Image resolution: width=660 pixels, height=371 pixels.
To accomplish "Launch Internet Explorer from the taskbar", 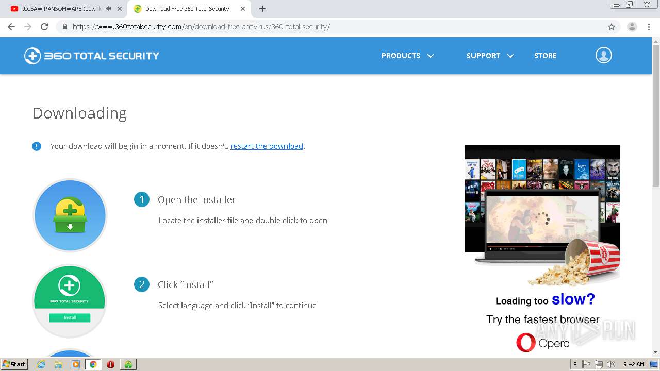I will (41, 364).
